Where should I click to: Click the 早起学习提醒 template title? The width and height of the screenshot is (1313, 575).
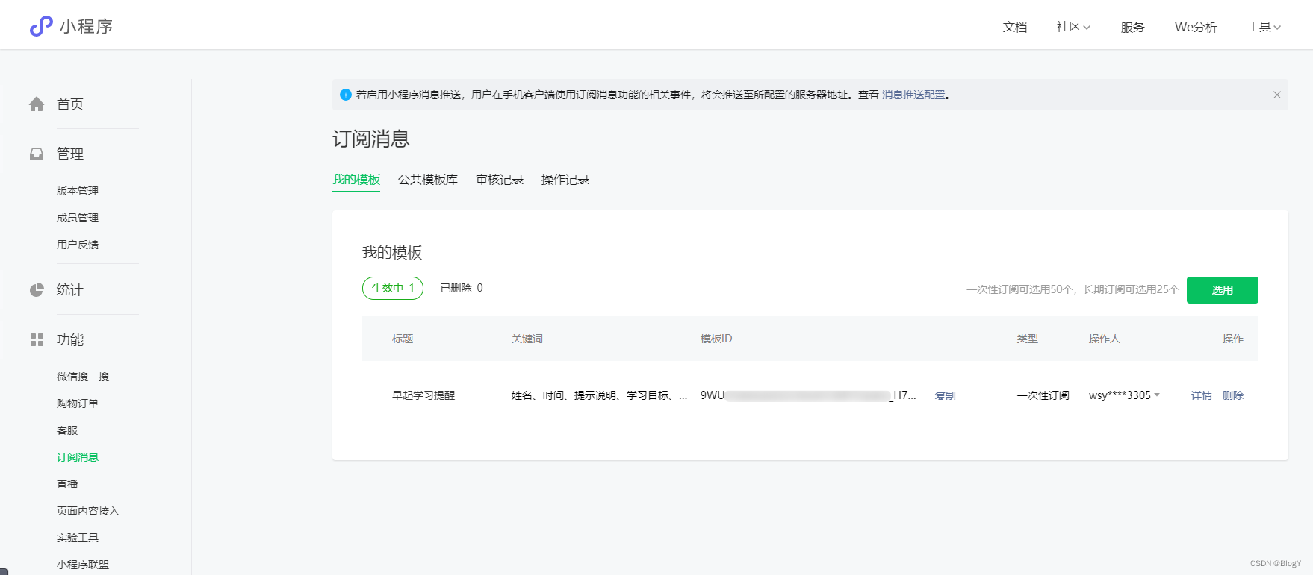tap(423, 395)
